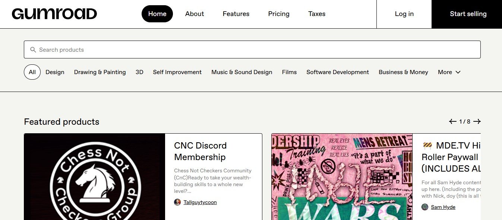Click Tallguytycoon's avatar icon
The image size is (502, 220).
point(177,202)
